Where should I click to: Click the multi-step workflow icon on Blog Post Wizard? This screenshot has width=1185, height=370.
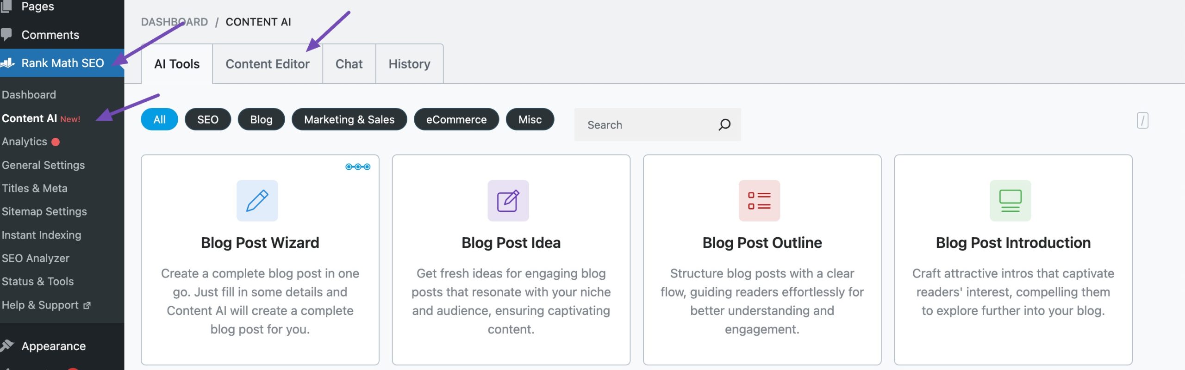click(x=358, y=166)
